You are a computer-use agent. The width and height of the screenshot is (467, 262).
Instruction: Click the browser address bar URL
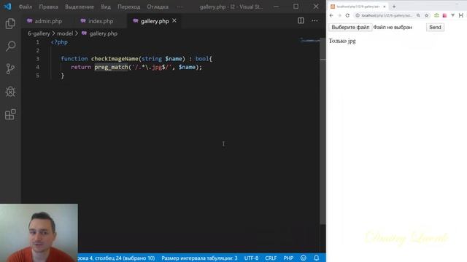coord(387,15)
